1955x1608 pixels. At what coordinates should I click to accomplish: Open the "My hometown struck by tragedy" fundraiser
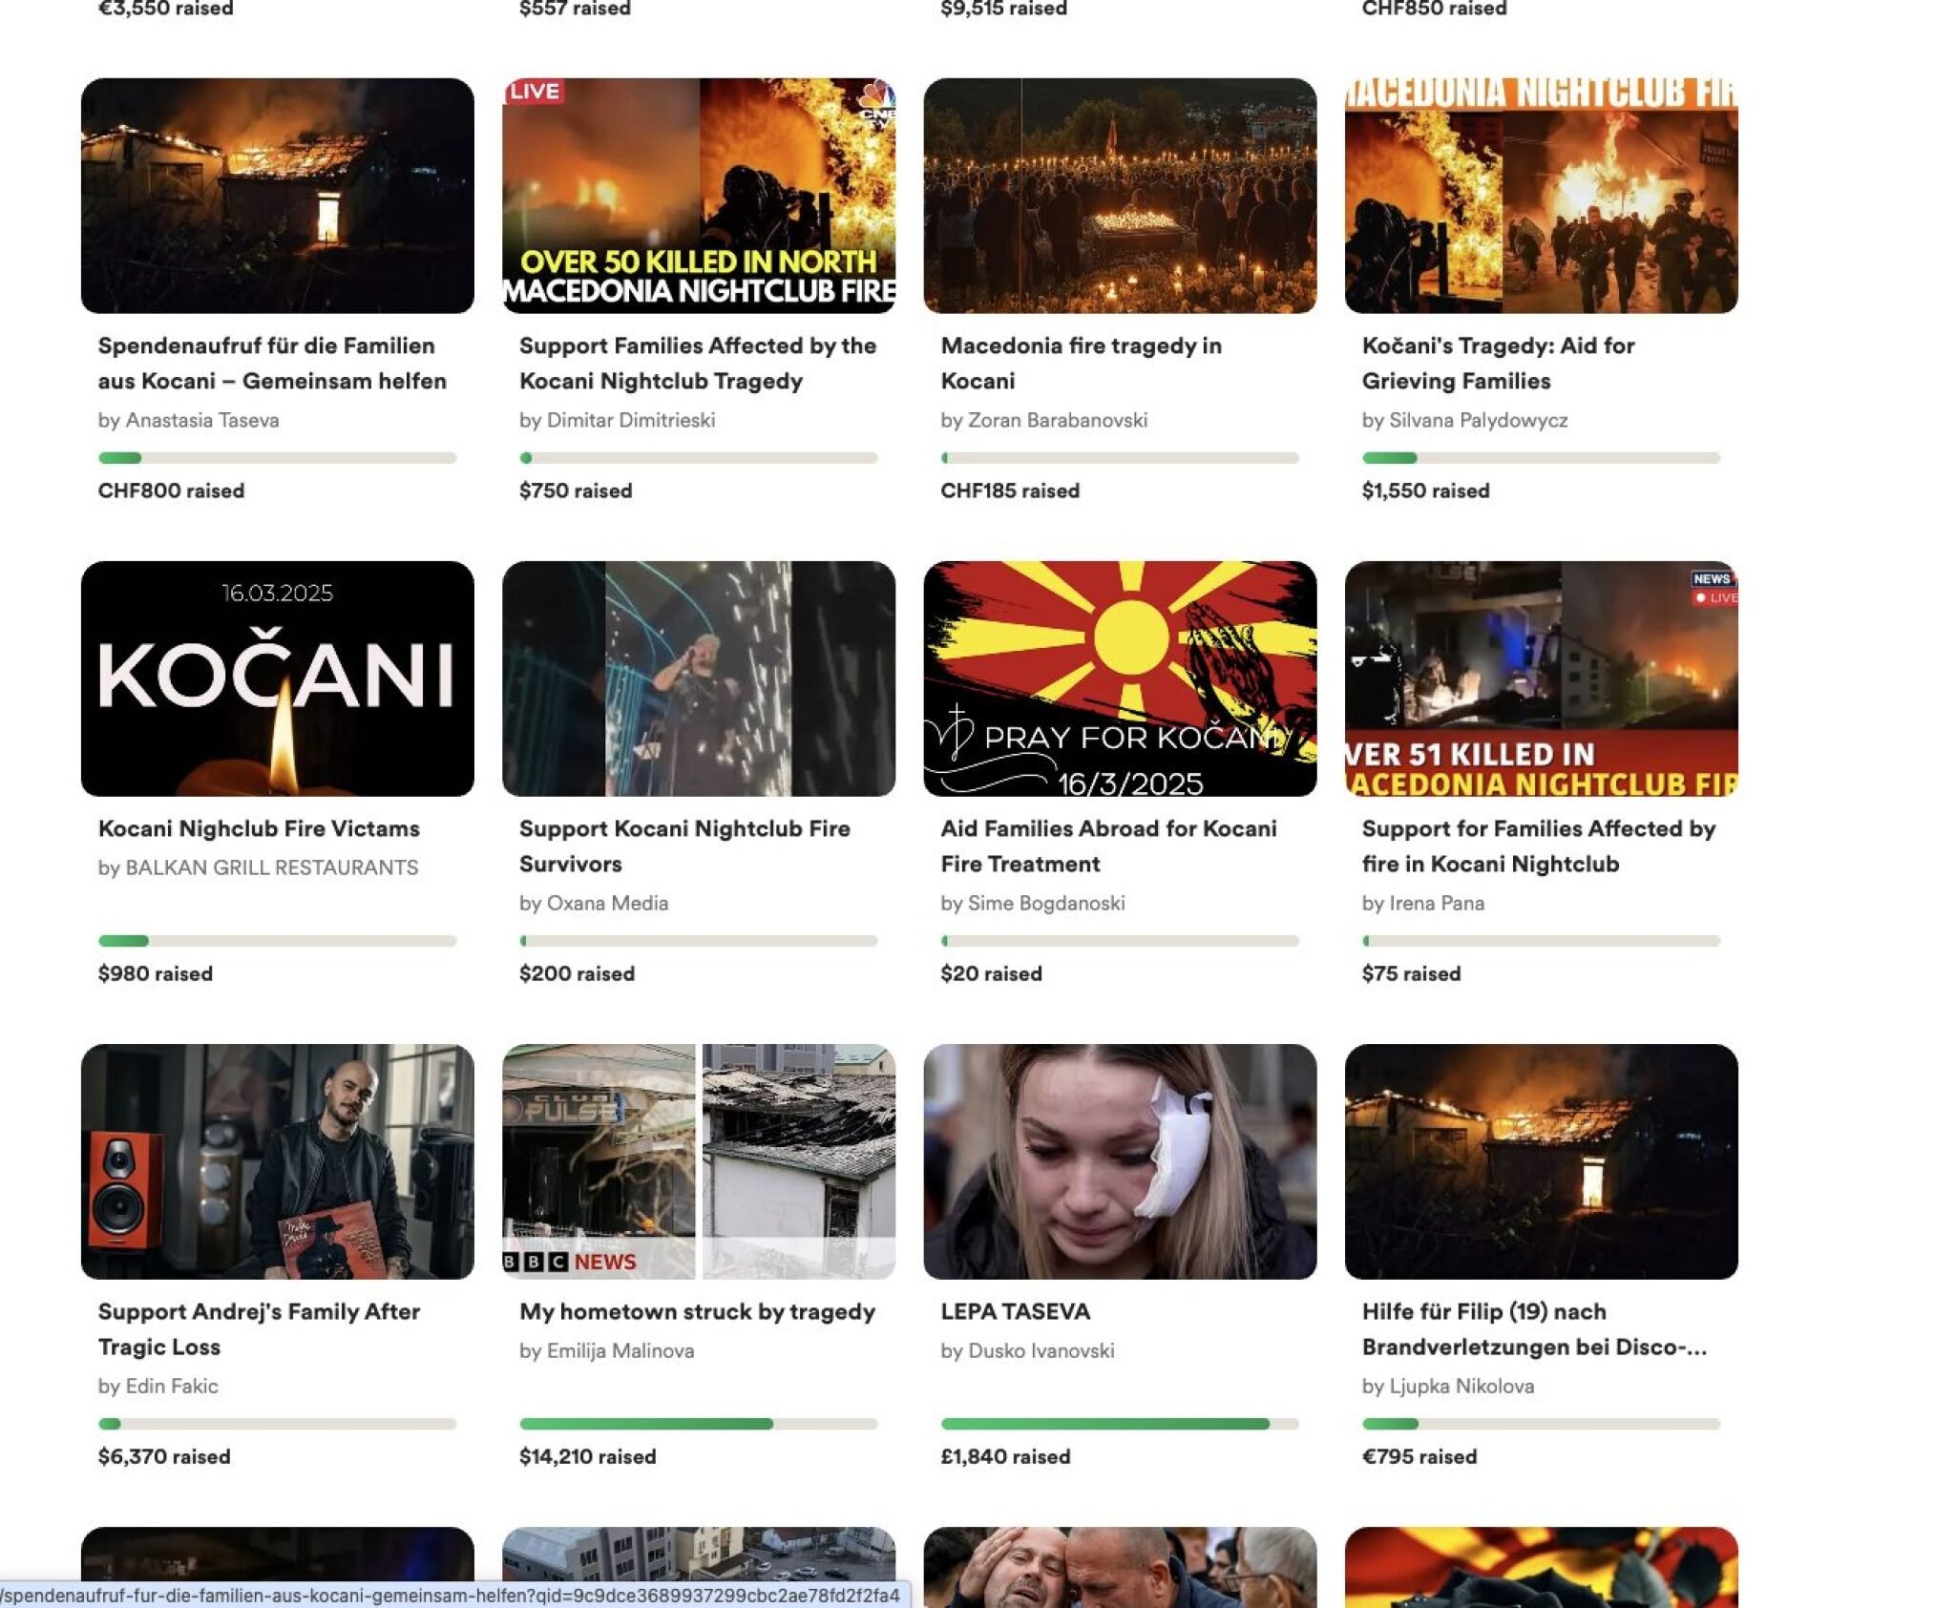[x=696, y=1312]
